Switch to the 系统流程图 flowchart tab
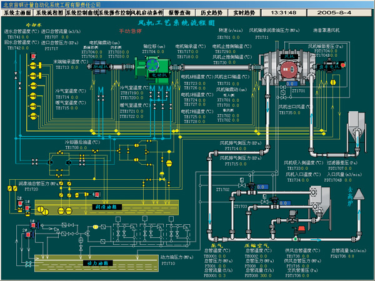Screen dimensions: 375x281 49,12
